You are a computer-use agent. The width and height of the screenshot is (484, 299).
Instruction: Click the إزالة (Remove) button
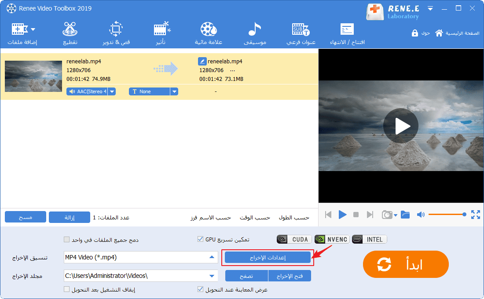pyautogui.click(x=70, y=217)
